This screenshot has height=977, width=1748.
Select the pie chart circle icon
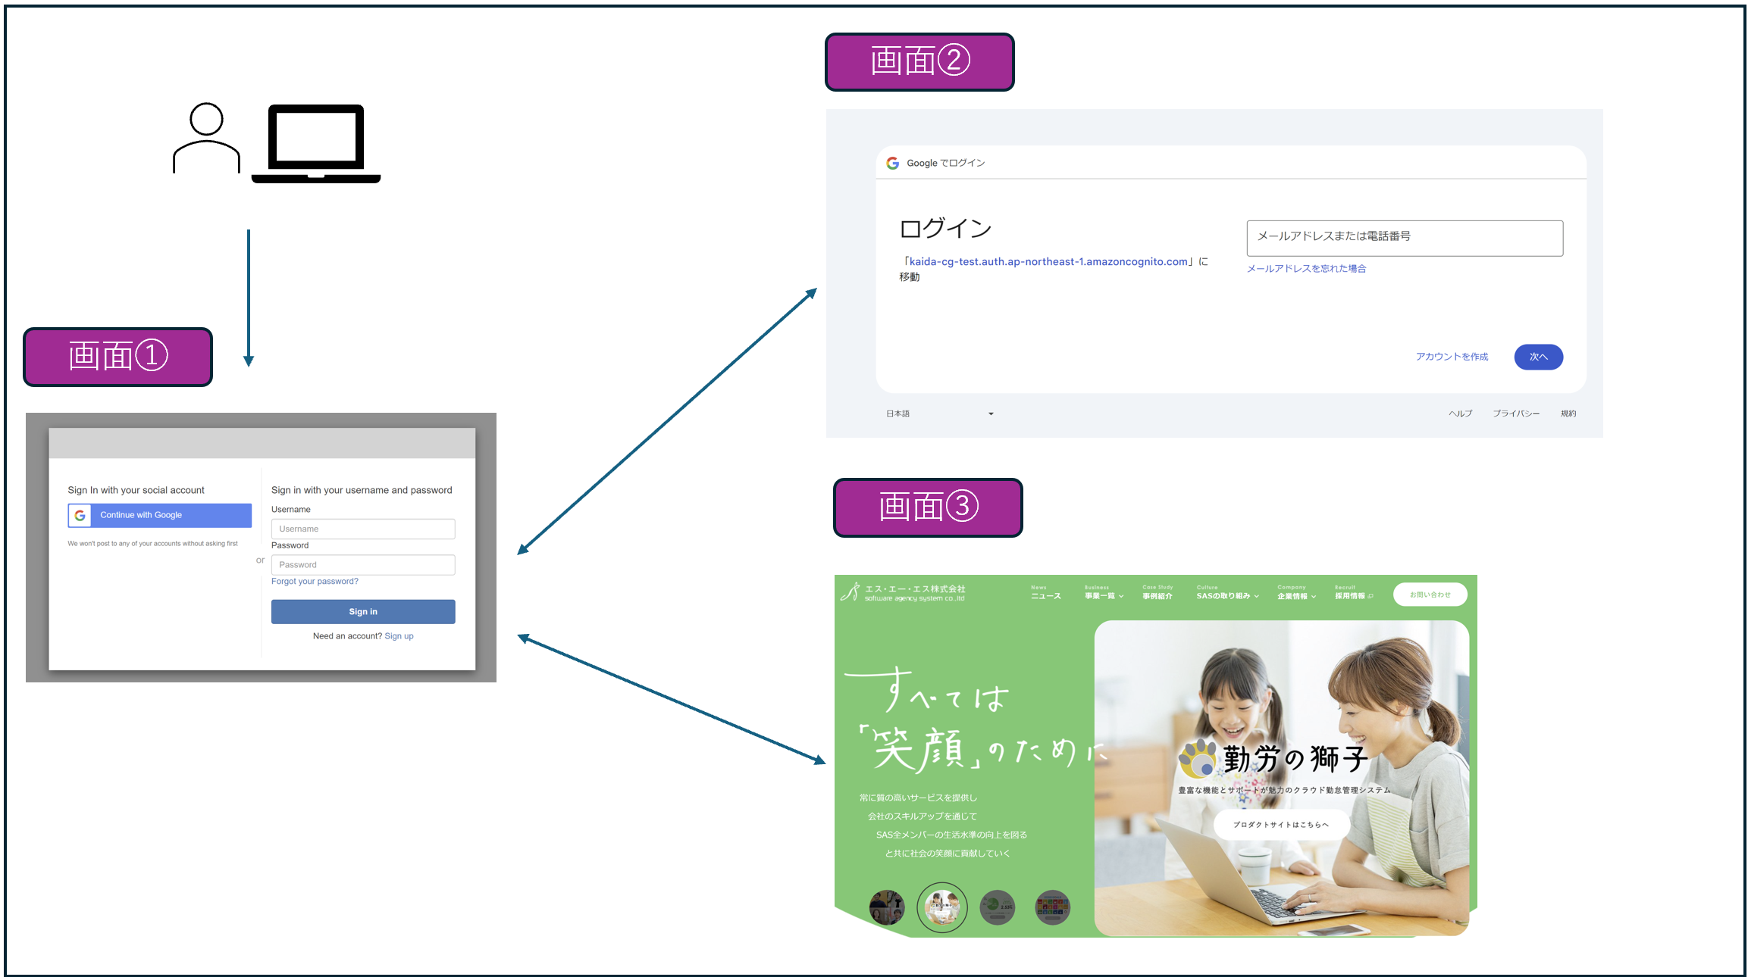tap(998, 907)
